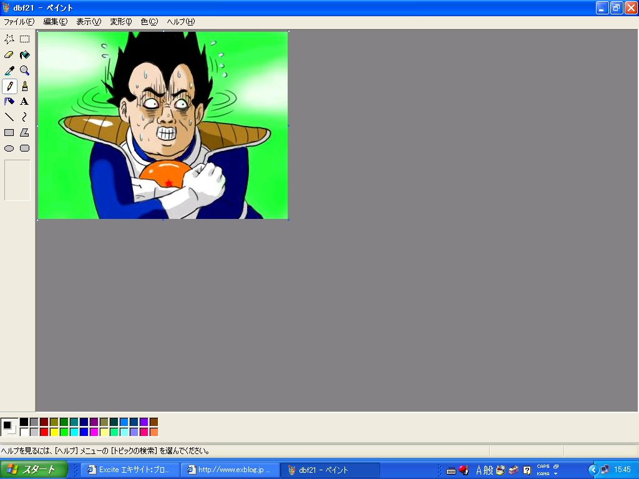Expand hidden system tray icons
The width and height of the screenshot is (639, 479).
(593, 470)
